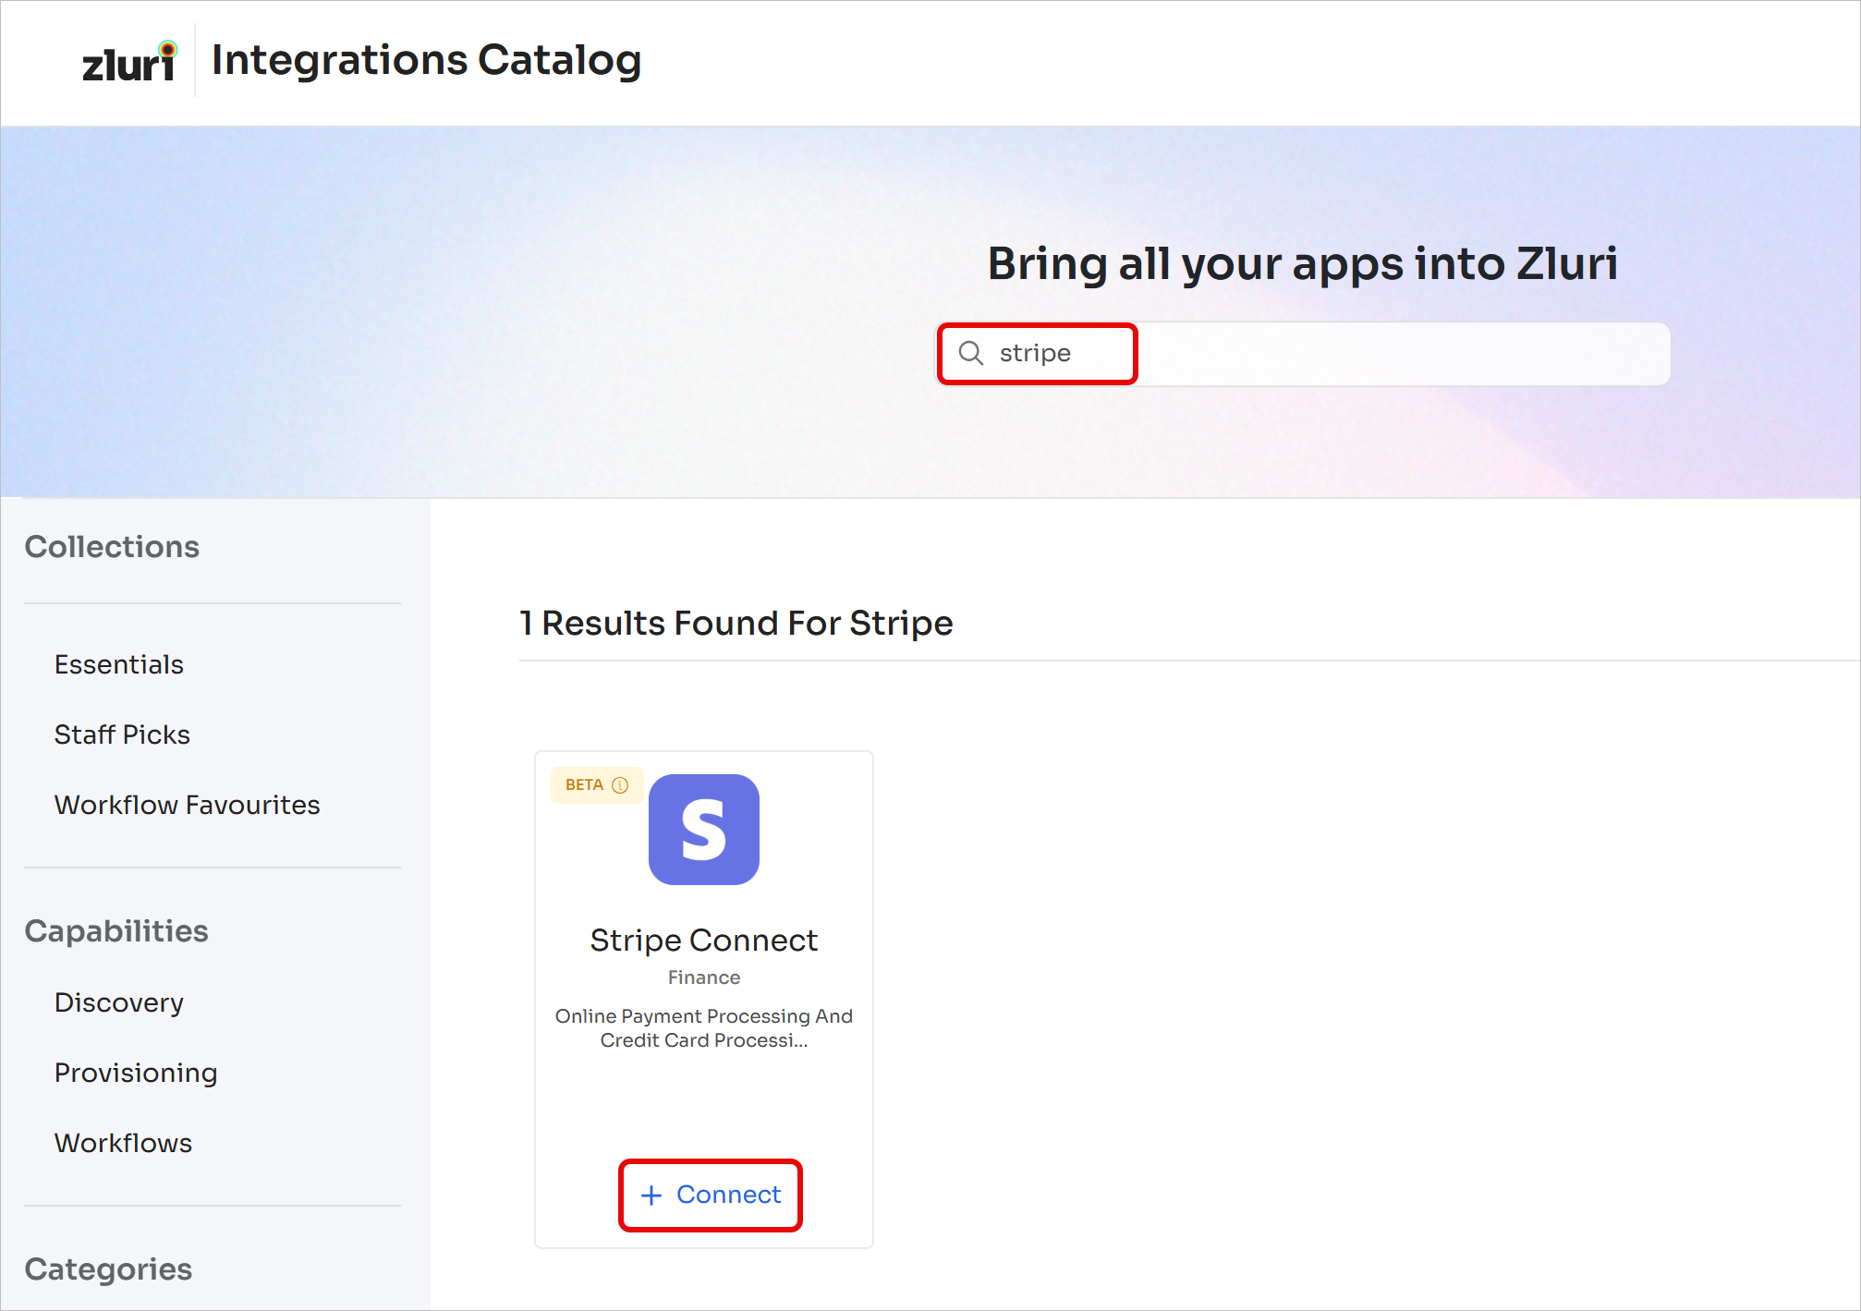
Task: Click the BETA info icon
Action: [x=620, y=785]
